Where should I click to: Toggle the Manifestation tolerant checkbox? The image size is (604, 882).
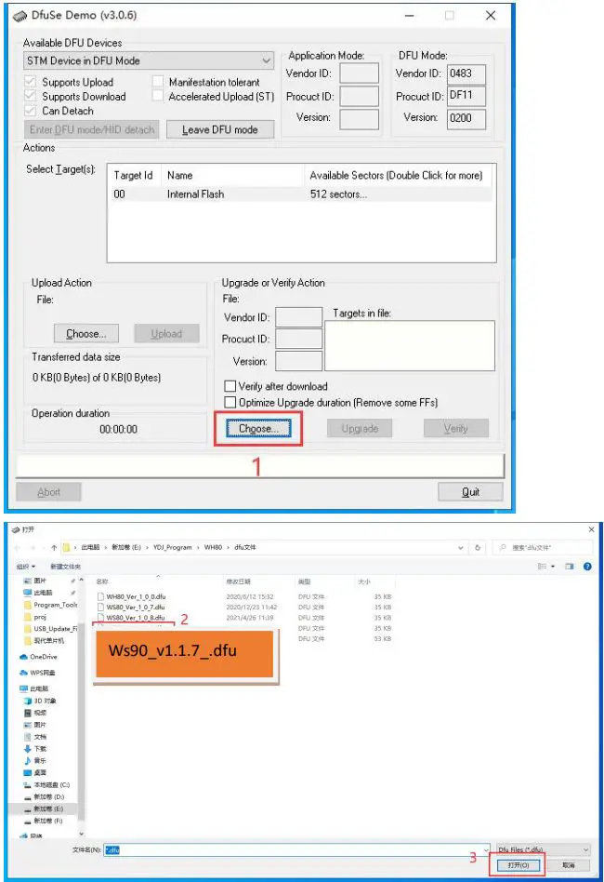click(x=158, y=82)
